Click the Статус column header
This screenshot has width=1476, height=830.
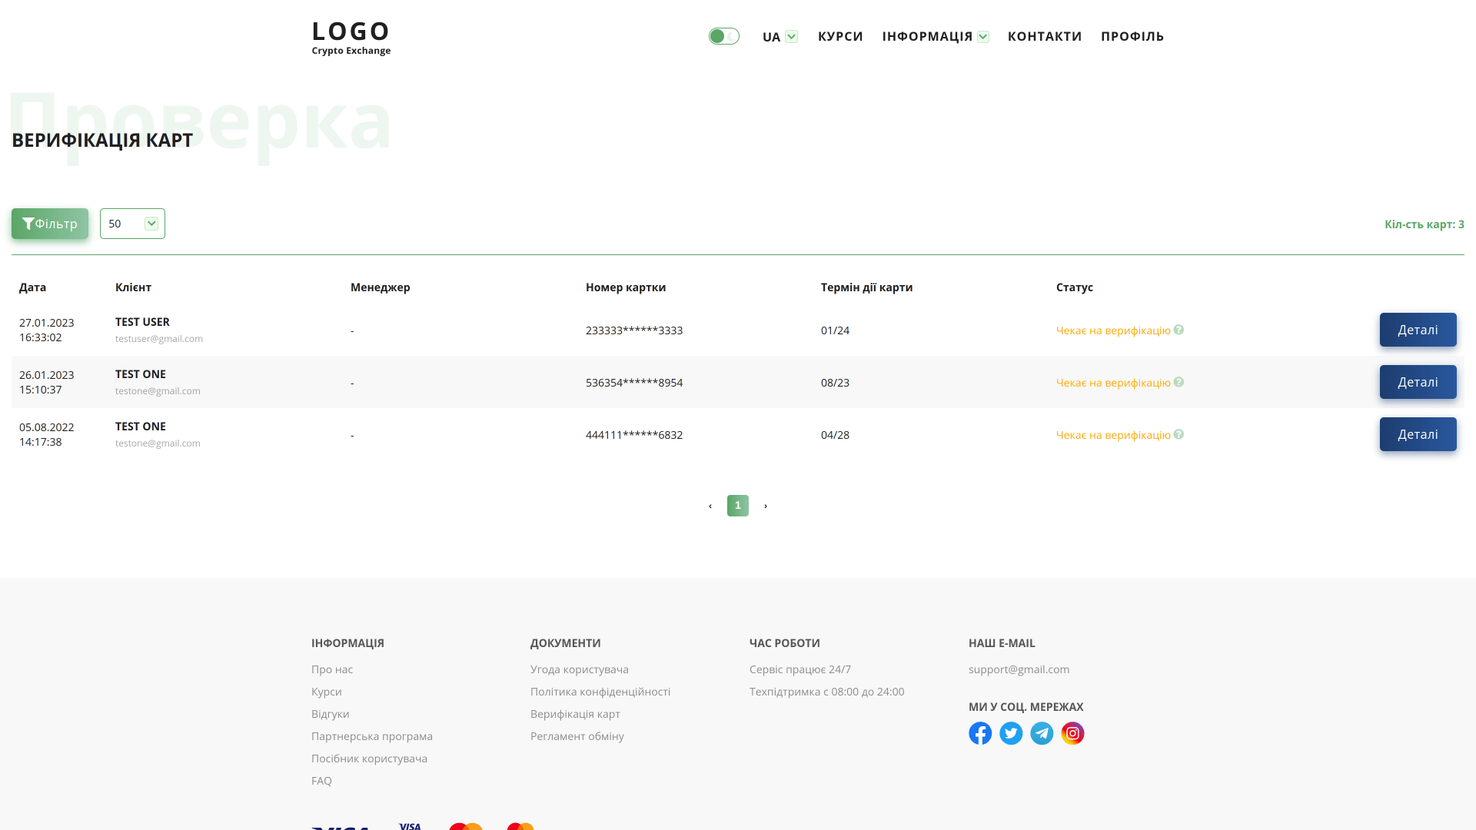(1075, 287)
